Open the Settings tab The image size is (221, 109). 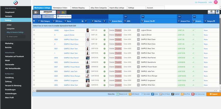click(137, 8)
